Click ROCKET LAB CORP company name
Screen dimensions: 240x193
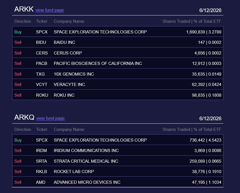(74, 171)
